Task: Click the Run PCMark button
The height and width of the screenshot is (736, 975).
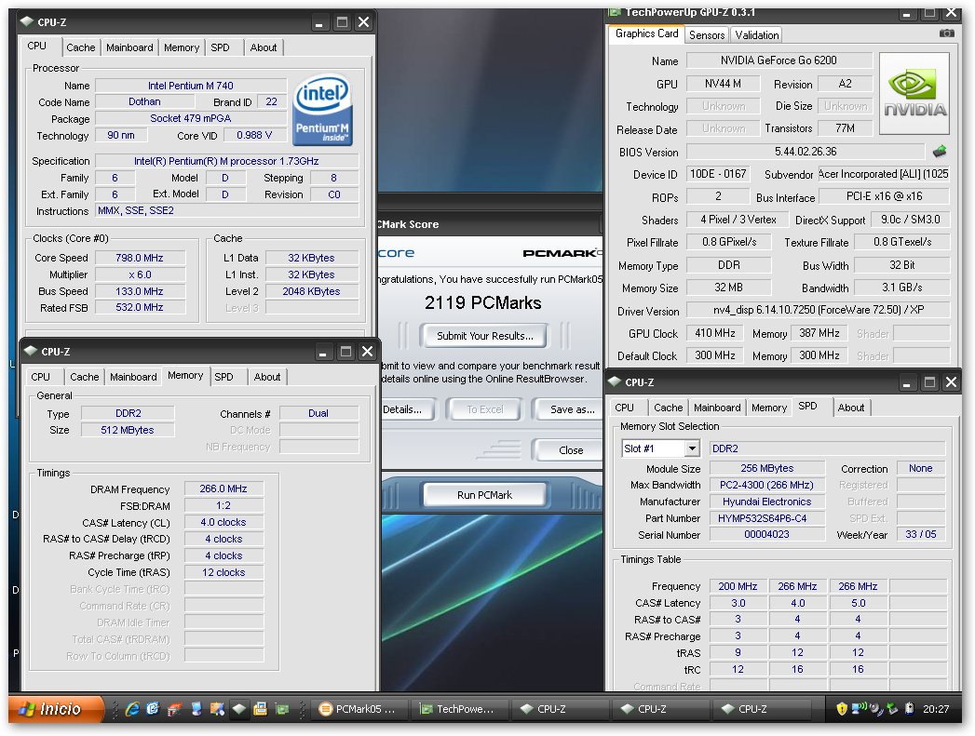Action: coord(484,495)
